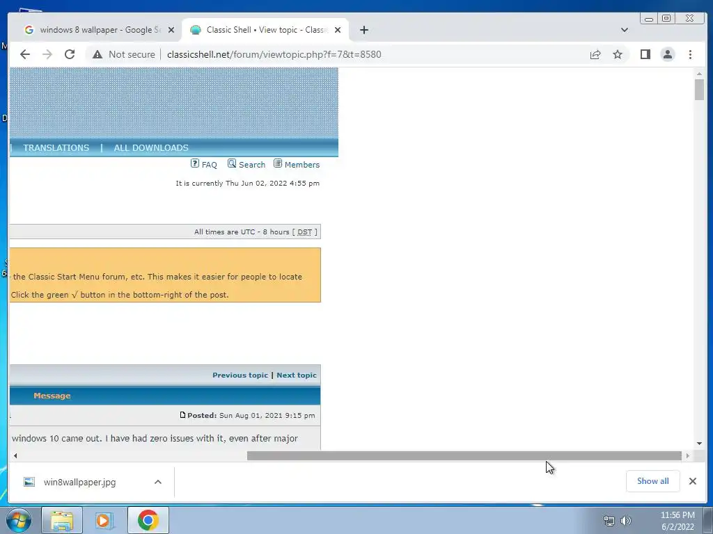Screen dimensions: 713x534
Task: Open the volume tray icon
Action: (x=626, y=521)
